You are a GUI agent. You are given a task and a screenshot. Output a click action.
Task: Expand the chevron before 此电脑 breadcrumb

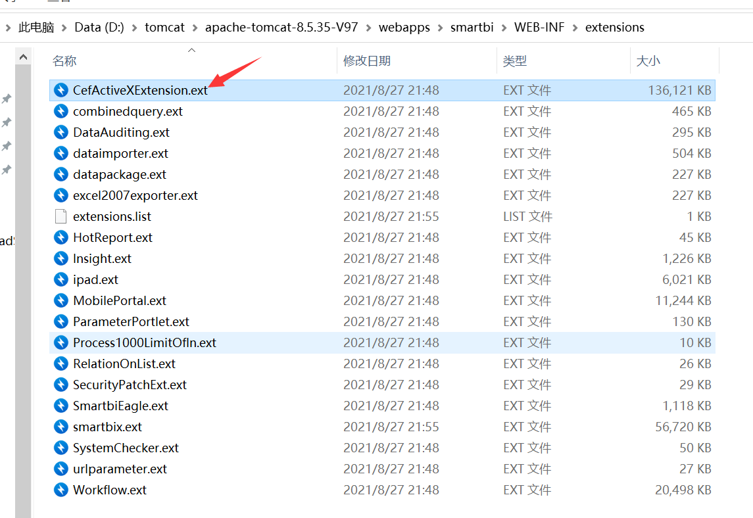pyautogui.click(x=8, y=28)
